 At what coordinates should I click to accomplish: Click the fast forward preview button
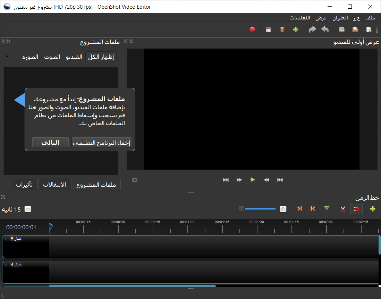[239, 180]
